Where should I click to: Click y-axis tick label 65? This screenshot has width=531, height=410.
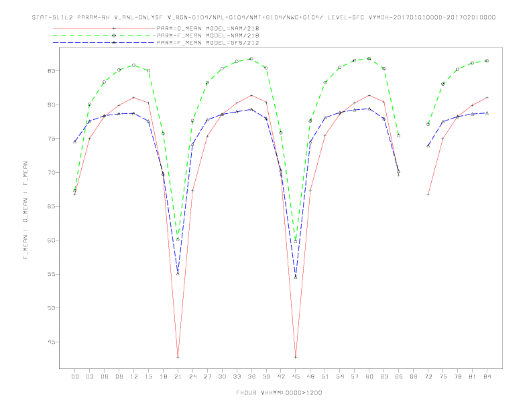52,206
